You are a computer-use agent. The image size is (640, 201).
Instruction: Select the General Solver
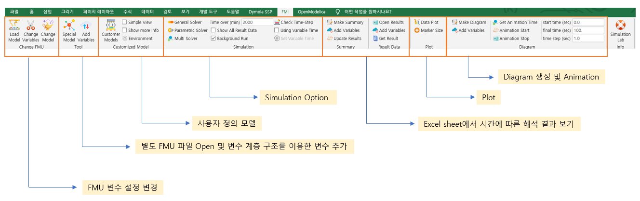(185, 22)
